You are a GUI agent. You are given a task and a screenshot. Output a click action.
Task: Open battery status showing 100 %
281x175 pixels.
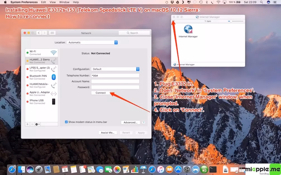(x=235, y=2)
